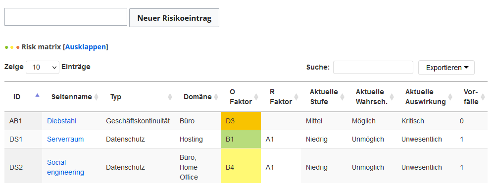Viewport: 494px width, 183px height.
Task: Sort by Domäne column arrows
Action: pos(216,97)
